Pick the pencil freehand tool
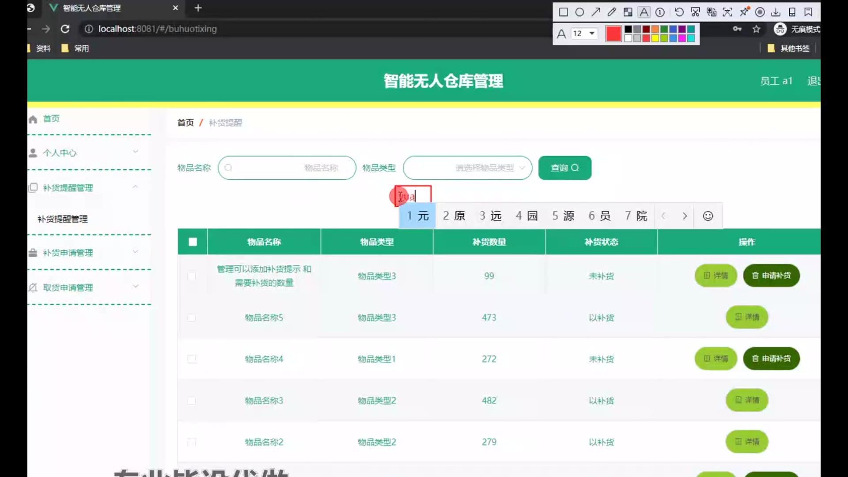 [612, 12]
